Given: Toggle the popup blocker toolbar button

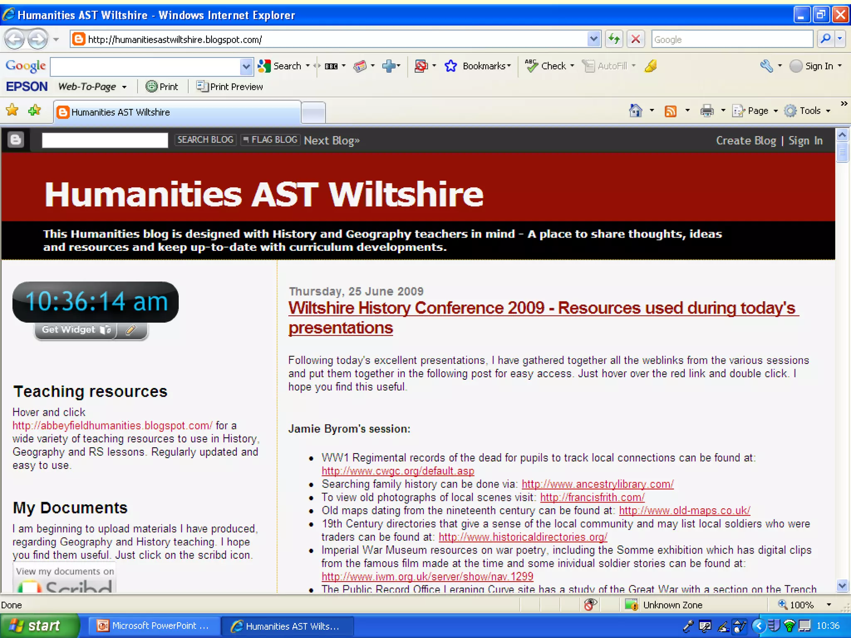Looking at the screenshot, I should tap(421, 66).
